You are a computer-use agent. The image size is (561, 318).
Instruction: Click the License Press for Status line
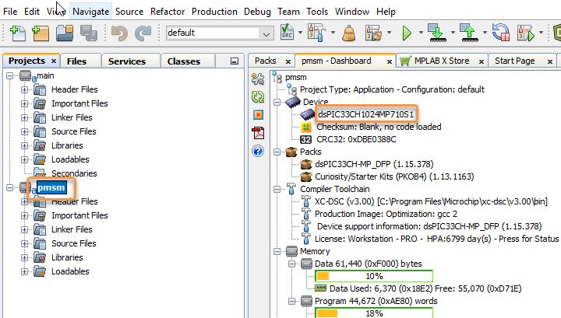pos(436,239)
